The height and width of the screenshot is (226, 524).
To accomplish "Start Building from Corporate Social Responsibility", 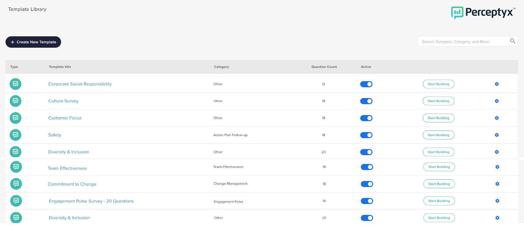I will (x=439, y=84).
